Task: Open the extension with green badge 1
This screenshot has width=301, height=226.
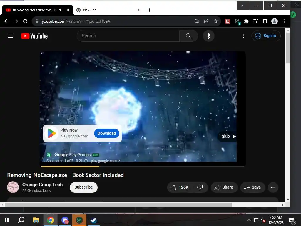Action: coord(238,21)
